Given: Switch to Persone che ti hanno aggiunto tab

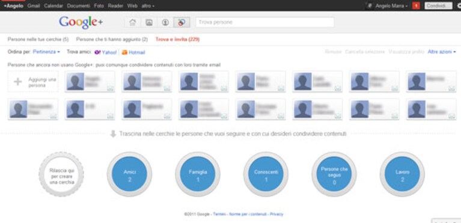Looking at the screenshot, I should (112, 39).
